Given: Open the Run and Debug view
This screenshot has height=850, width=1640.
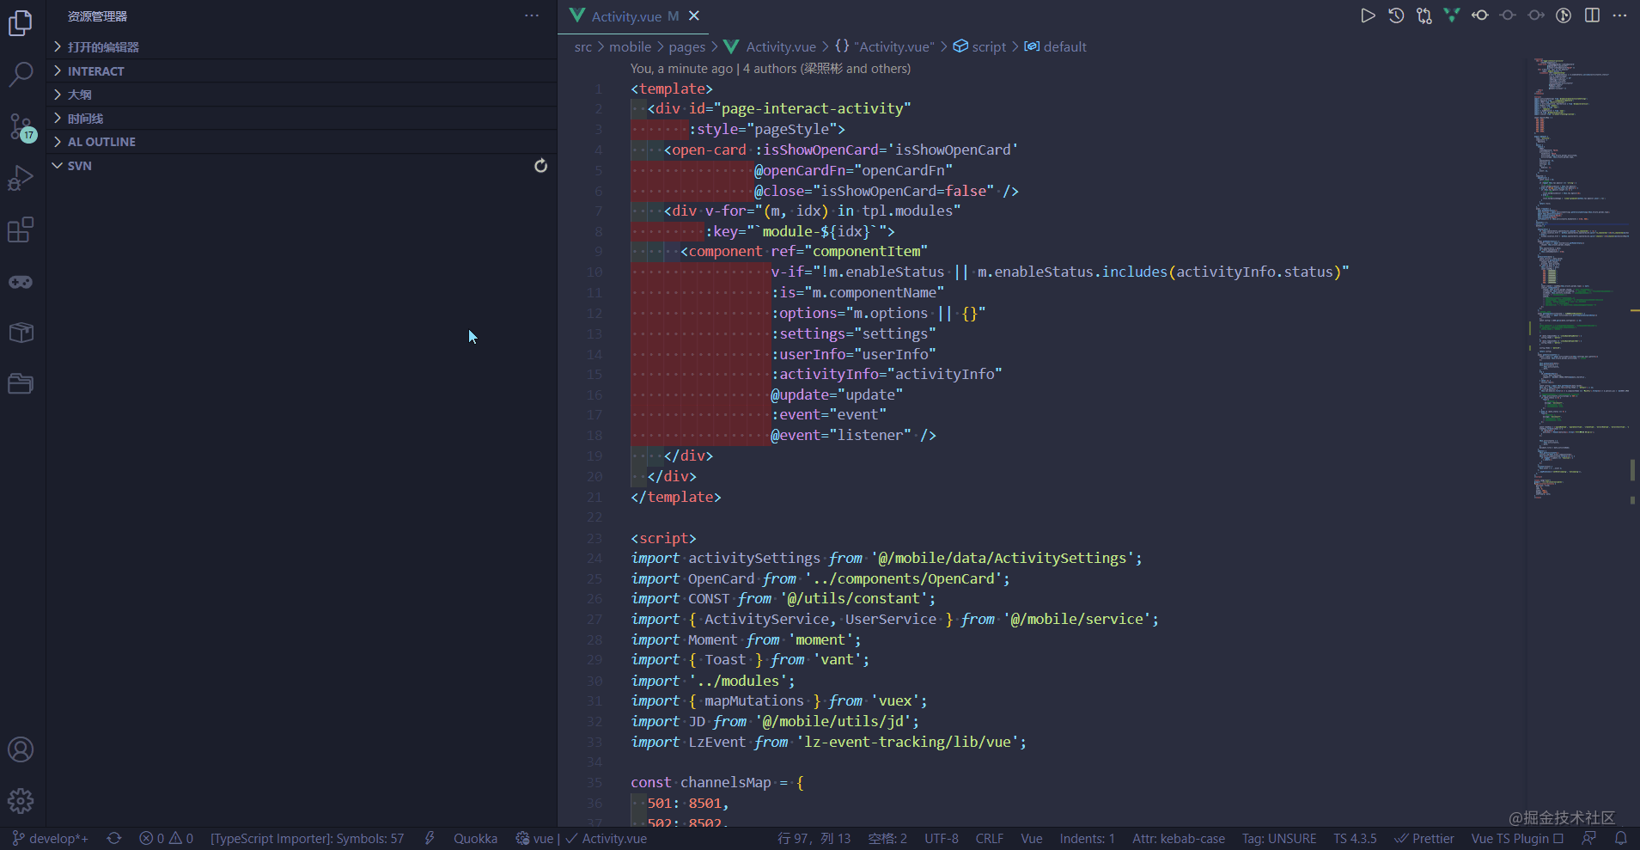Looking at the screenshot, I should point(21,178).
